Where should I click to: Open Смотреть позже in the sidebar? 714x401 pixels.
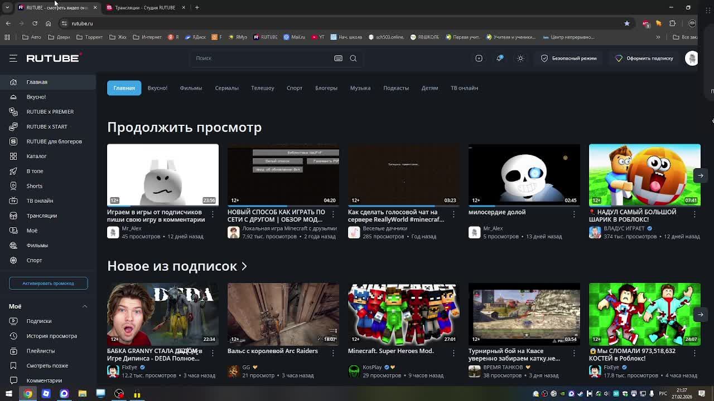click(48, 365)
